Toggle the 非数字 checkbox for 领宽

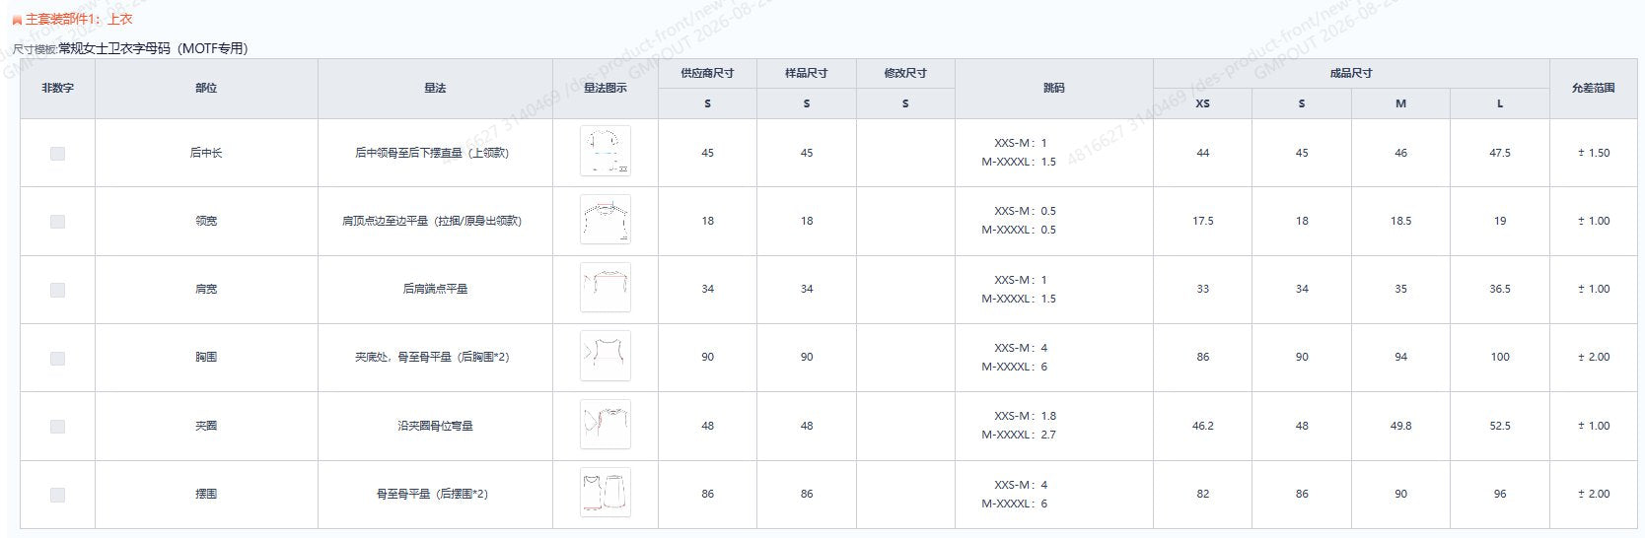click(57, 221)
